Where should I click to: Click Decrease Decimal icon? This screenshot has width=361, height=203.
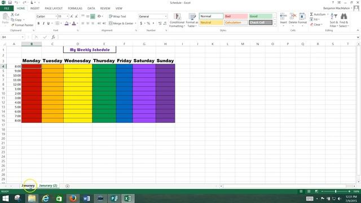click(x=165, y=23)
